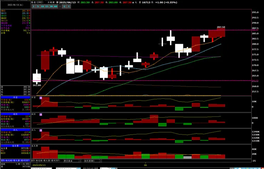Select the dark daily timeframe button after 60
The height and width of the screenshot is (169, 264).
point(60,6)
